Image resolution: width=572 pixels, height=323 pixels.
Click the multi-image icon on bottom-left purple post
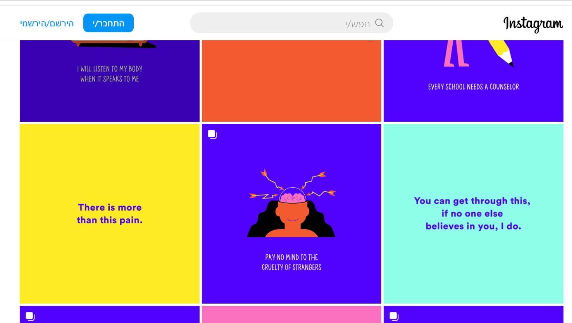tap(30, 316)
